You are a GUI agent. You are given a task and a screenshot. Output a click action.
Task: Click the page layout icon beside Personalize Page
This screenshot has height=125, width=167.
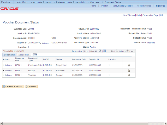pos(162,15)
